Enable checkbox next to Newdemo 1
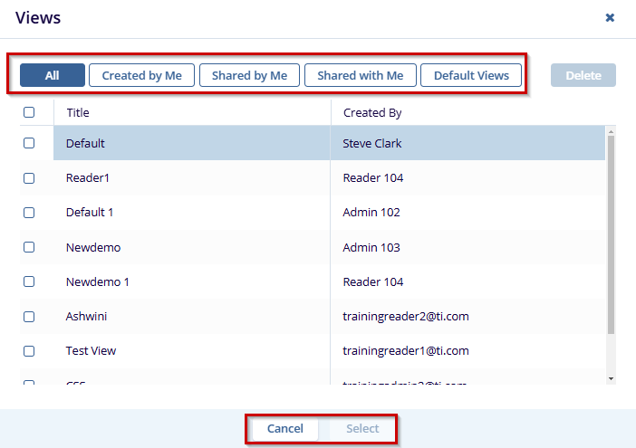Viewport: 636px width, 448px height. (29, 282)
